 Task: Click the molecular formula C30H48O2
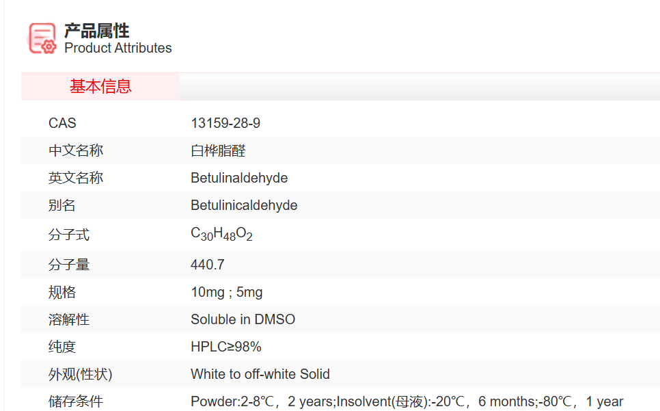tap(221, 235)
